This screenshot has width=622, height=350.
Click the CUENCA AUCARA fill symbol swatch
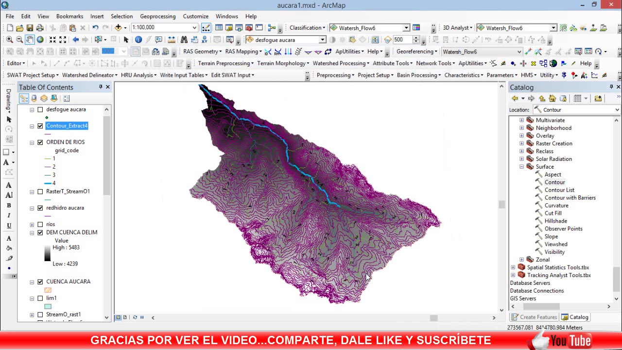[x=48, y=290]
